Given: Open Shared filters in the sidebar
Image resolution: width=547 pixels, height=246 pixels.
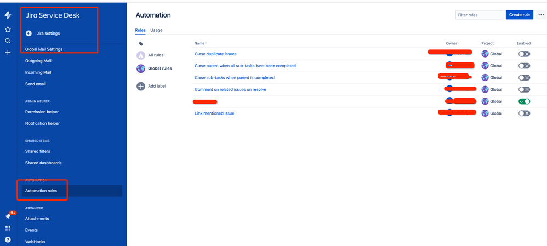Looking at the screenshot, I should tap(38, 151).
